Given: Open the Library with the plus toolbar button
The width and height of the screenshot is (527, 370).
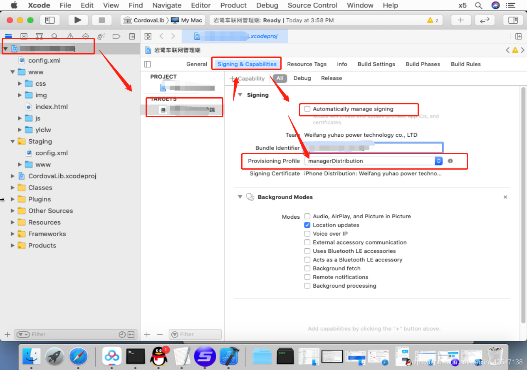Looking at the screenshot, I should pyautogui.click(x=461, y=20).
